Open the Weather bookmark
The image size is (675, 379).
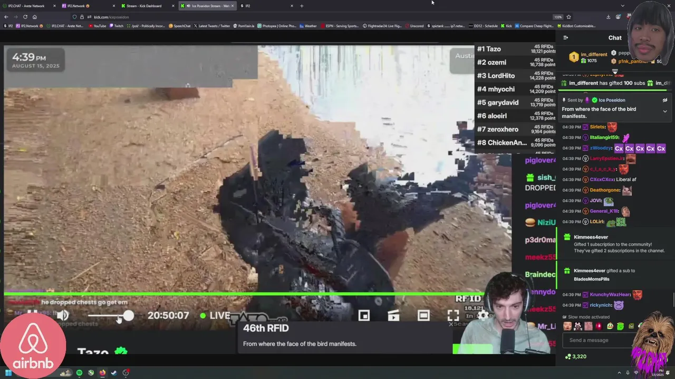pyautogui.click(x=307, y=26)
